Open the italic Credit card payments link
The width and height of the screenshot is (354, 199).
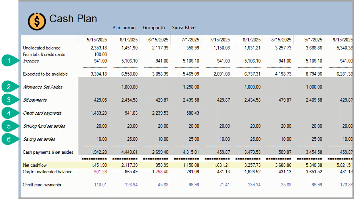tap(42, 113)
